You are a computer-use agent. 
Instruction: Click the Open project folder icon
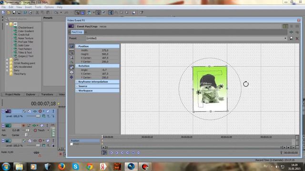click(x=9, y=13)
